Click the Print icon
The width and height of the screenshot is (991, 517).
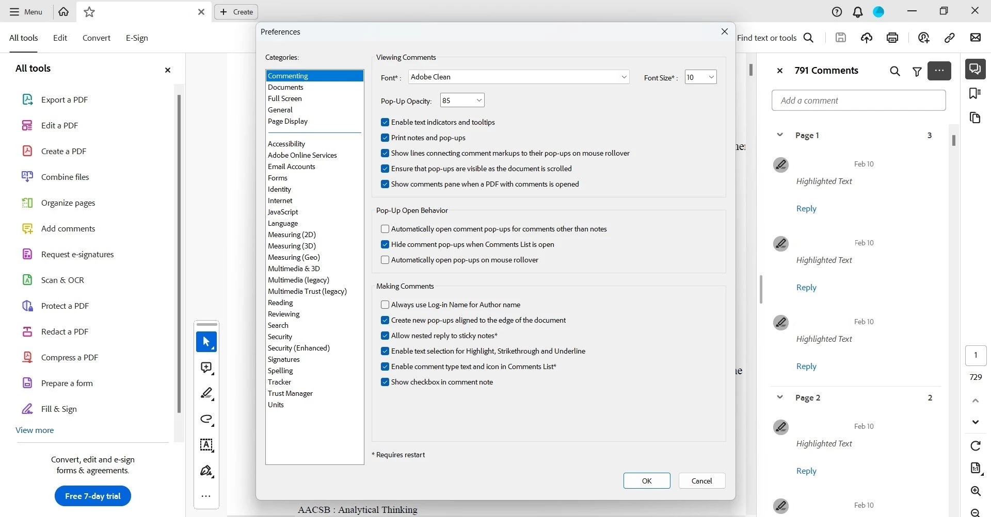(892, 38)
